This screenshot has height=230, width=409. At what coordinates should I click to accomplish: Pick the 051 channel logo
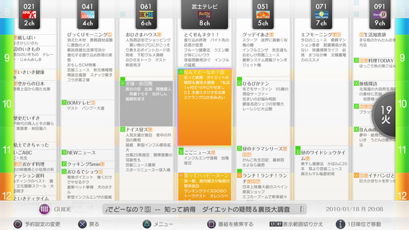click(x=263, y=14)
